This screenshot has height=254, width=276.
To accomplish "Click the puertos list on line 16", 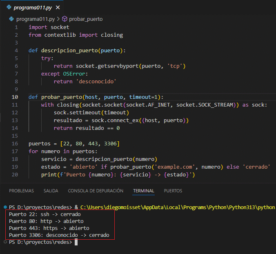I will [x=89, y=144].
